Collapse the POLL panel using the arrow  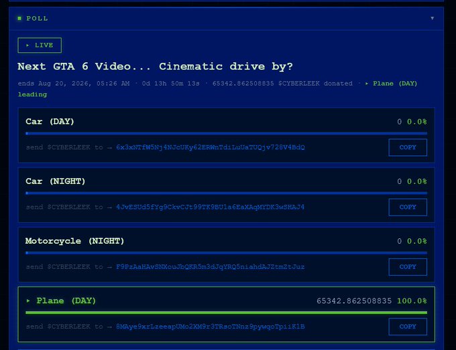[432, 18]
